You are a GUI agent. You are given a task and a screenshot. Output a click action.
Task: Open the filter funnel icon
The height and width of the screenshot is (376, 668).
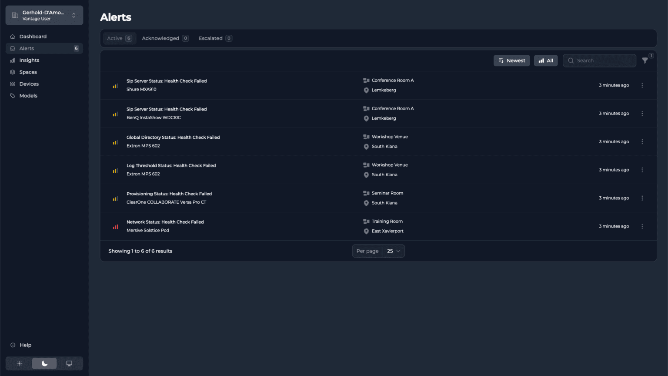tap(645, 60)
